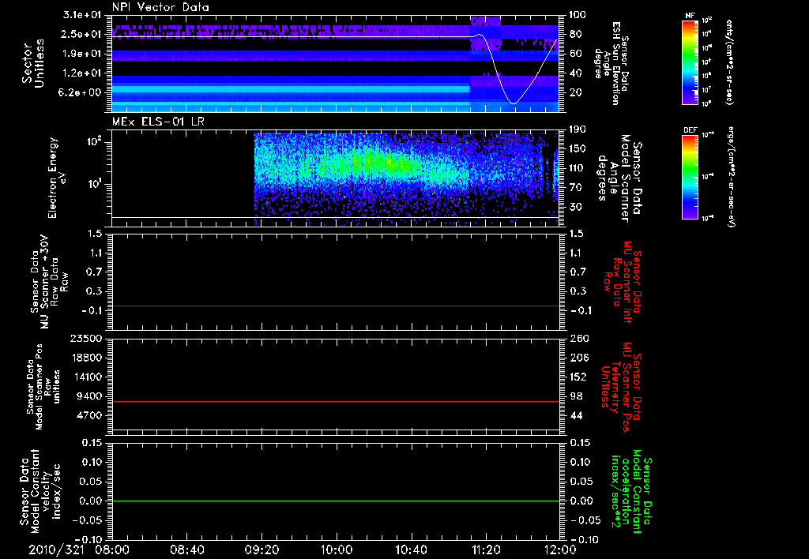The image size is (809, 559).
Task: Click the 1.9e+01 sector tick value
Action: pyautogui.click(x=81, y=54)
